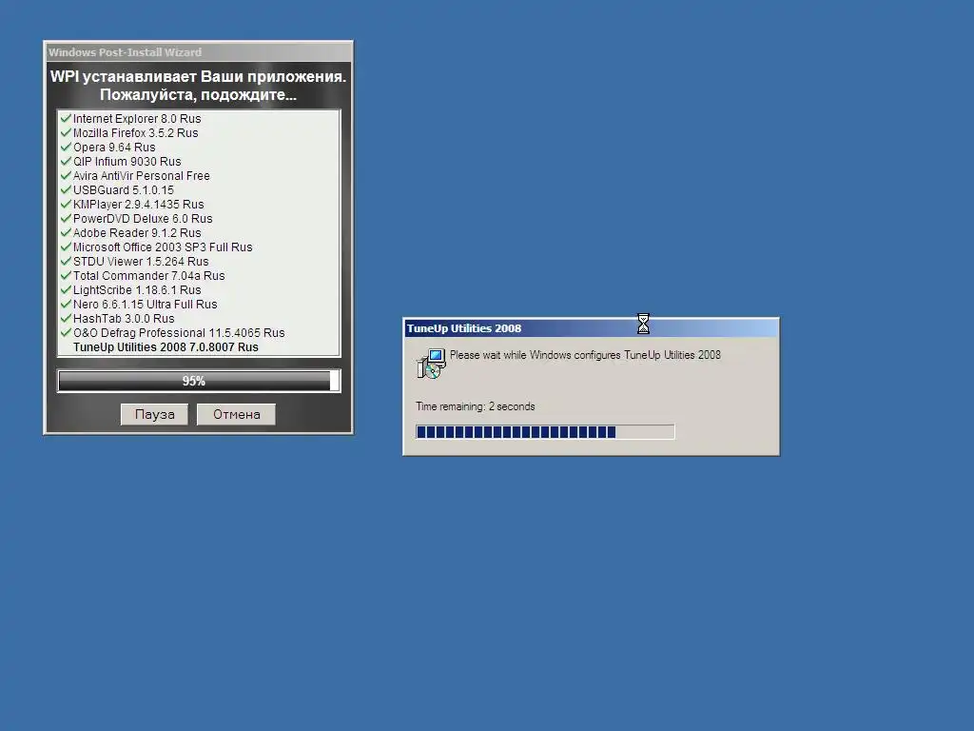974x731 pixels.
Task: Select the Internet Explorer 8.0 Rus entry
Action: [x=137, y=119]
